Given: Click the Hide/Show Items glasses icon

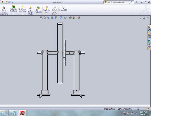Looking at the screenshot, I should pos(65,18).
